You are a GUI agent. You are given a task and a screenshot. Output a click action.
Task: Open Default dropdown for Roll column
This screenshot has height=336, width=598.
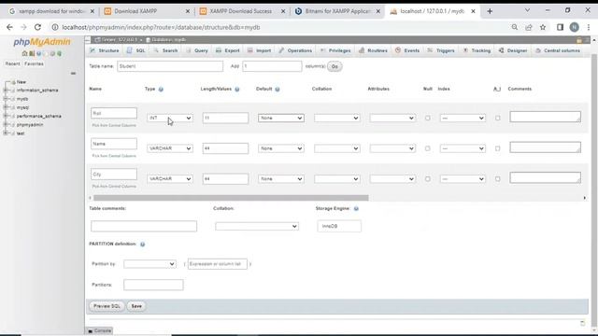pos(281,119)
